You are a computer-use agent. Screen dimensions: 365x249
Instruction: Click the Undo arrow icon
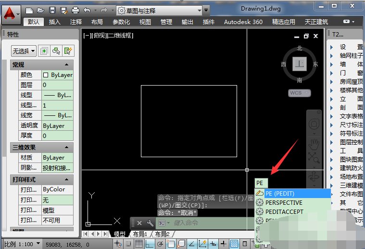click(x=87, y=10)
